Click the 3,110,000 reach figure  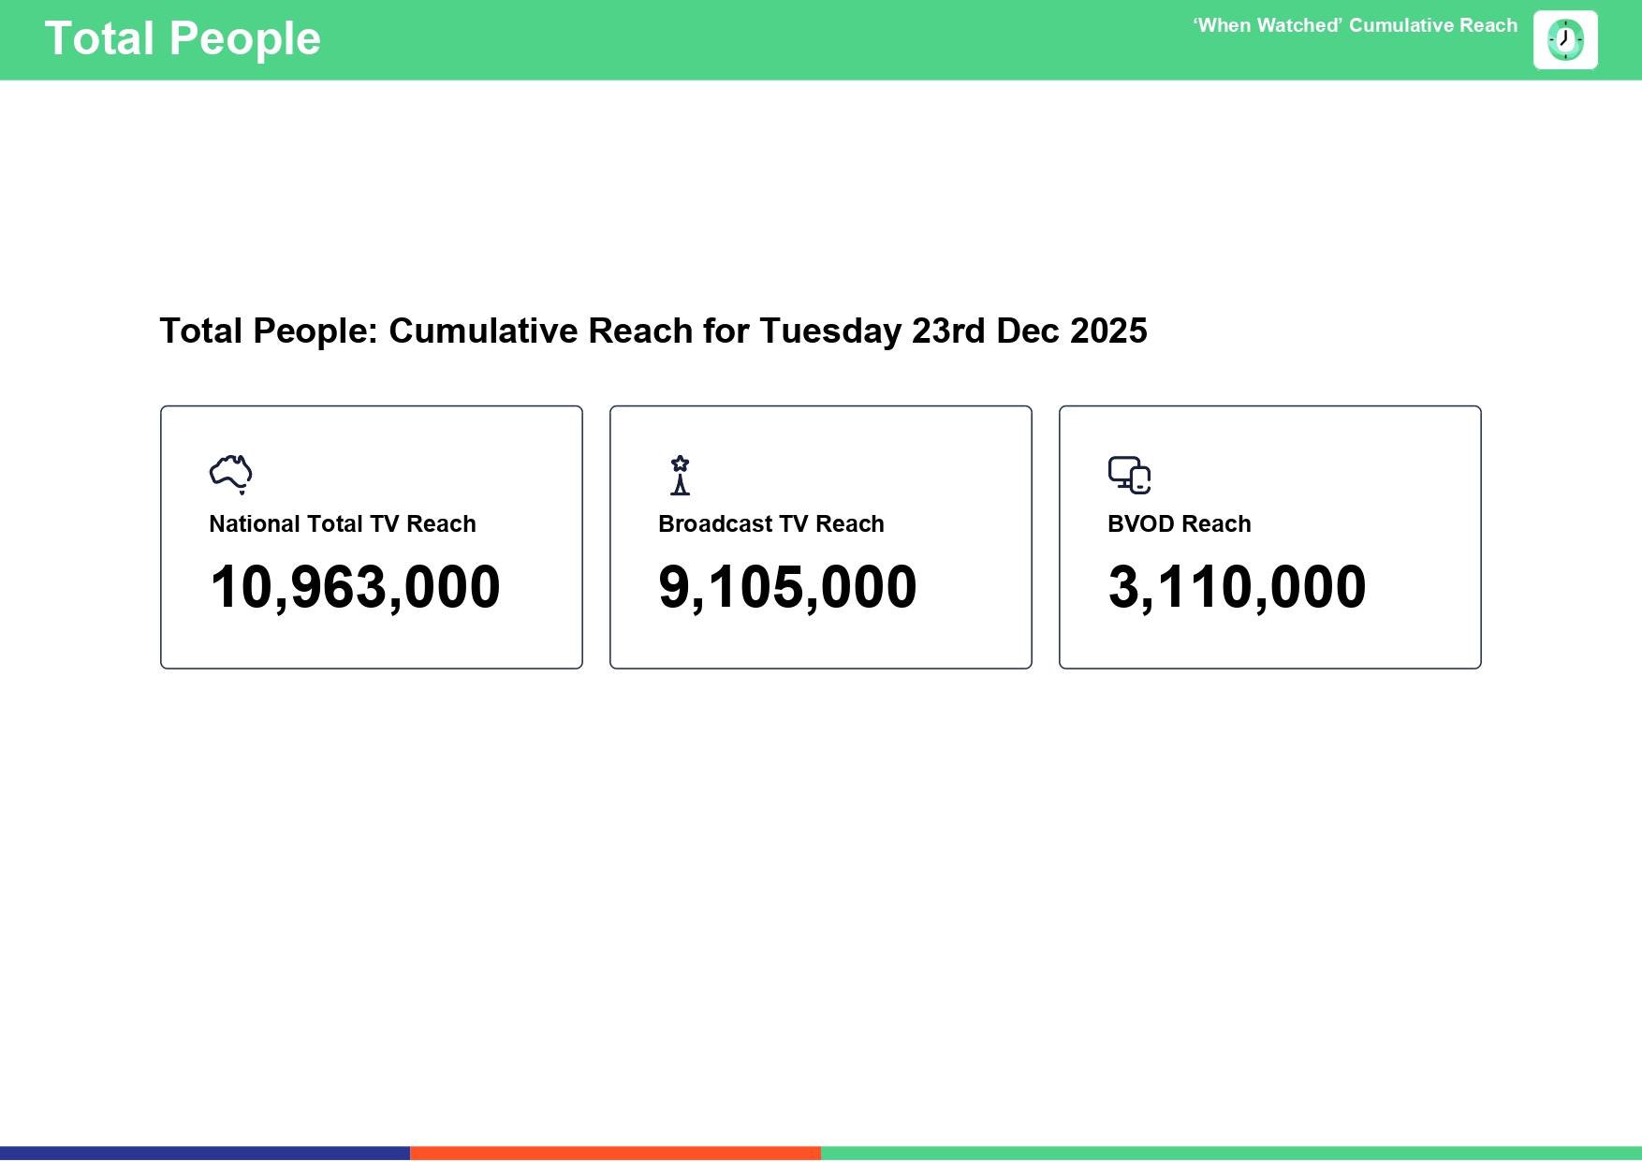[x=1237, y=588]
